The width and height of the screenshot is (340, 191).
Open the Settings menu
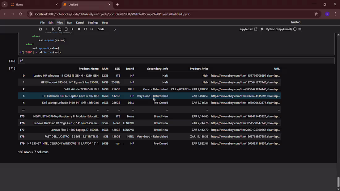point(93,23)
